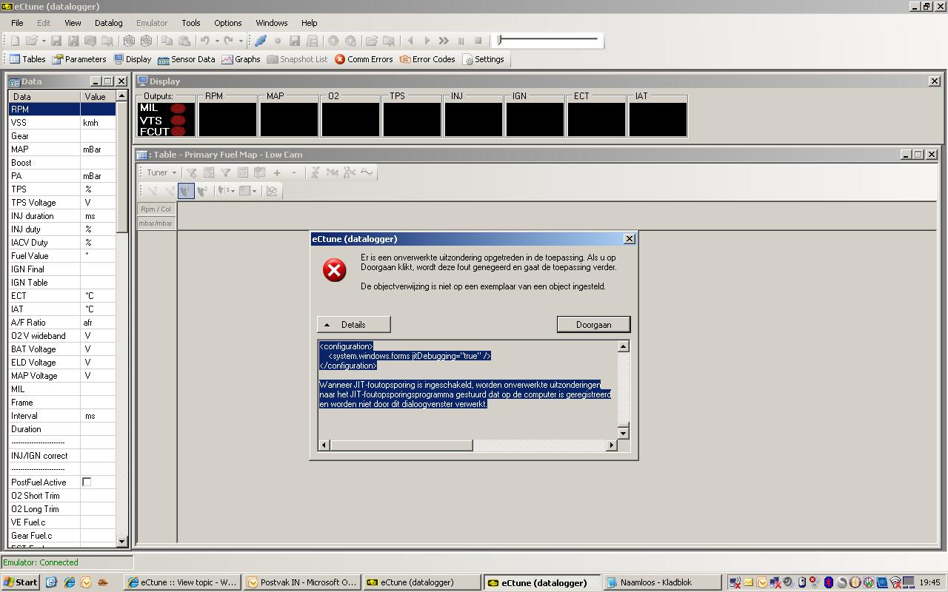The height and width of the screenshot is (592, 948).
Task: Open the Help menu
Action: pyautogui.click(x=309, y=23)
